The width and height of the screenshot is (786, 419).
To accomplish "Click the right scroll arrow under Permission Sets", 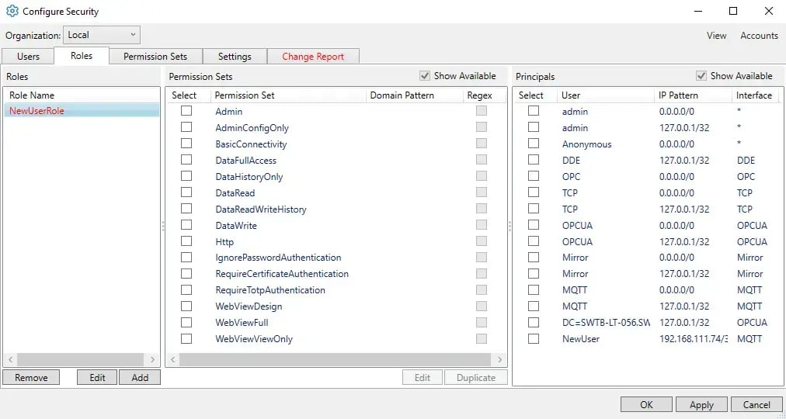I will [x=499, y=359].
